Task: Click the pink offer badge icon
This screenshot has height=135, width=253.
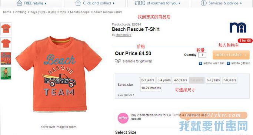Action: pyautogui.click(x=123, y=118)
